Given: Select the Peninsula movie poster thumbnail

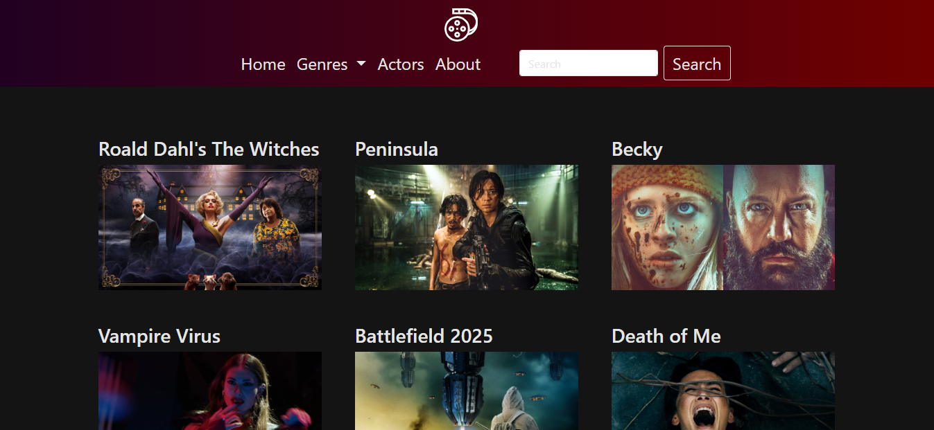Looking at the screenshot, I should point(467,227).
